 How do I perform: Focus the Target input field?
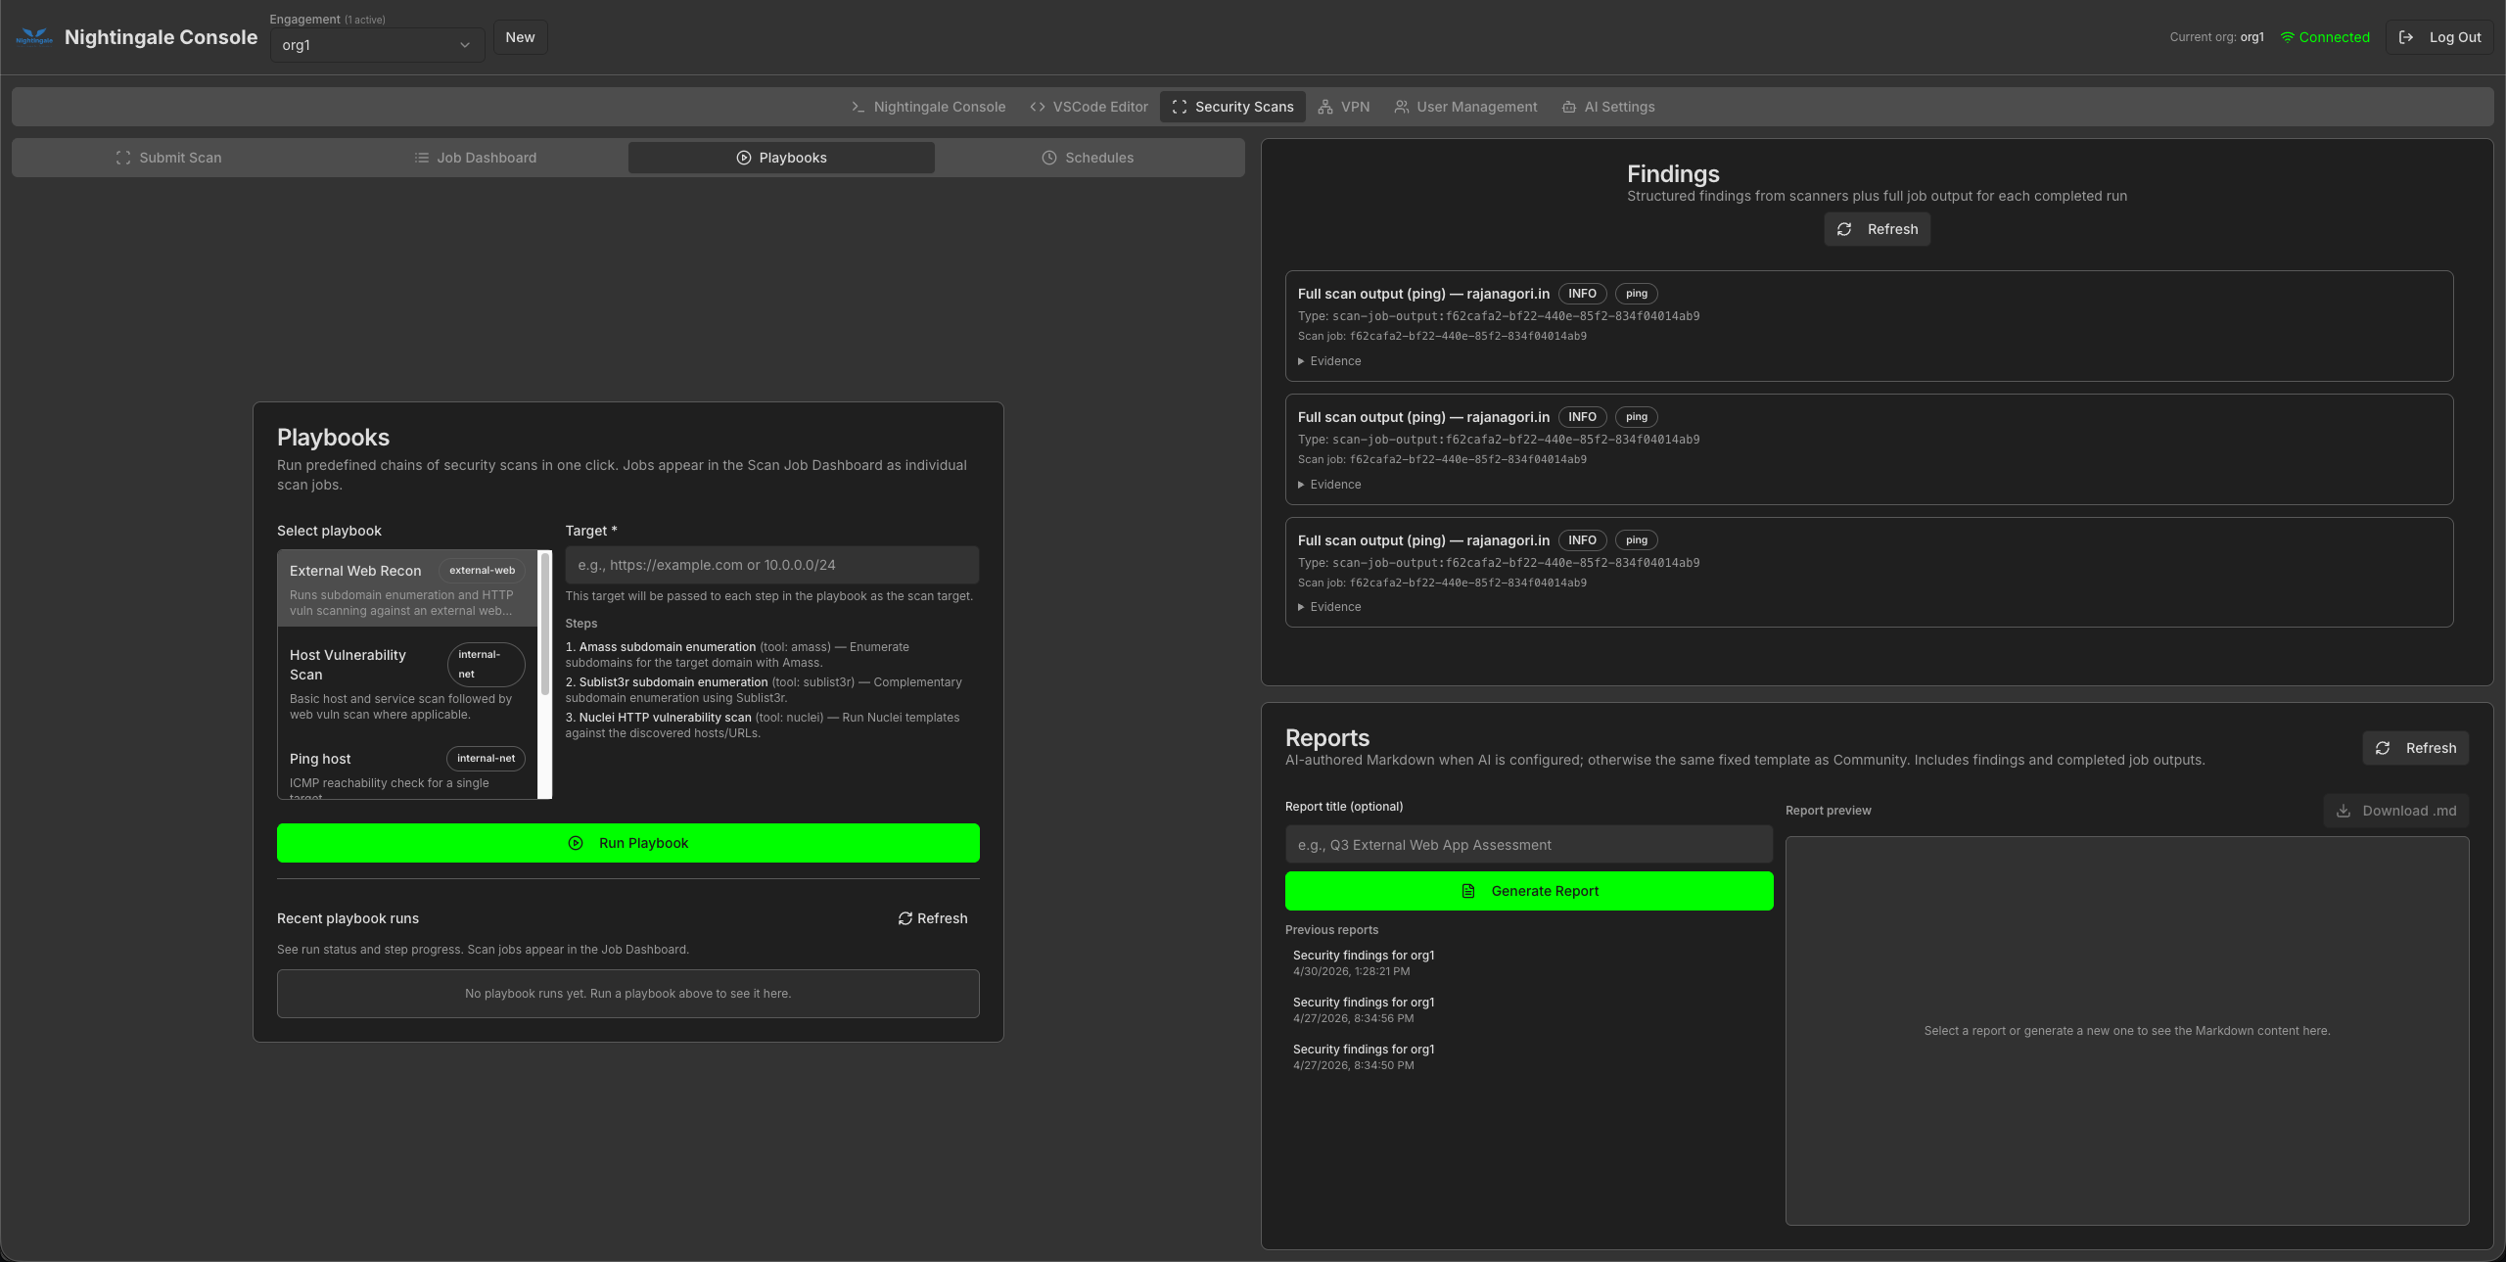771,565
